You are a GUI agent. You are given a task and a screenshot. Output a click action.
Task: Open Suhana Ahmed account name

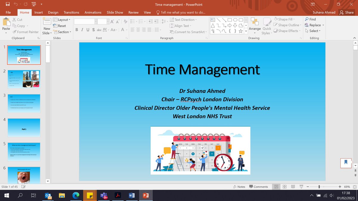click(x=324, y=12)
